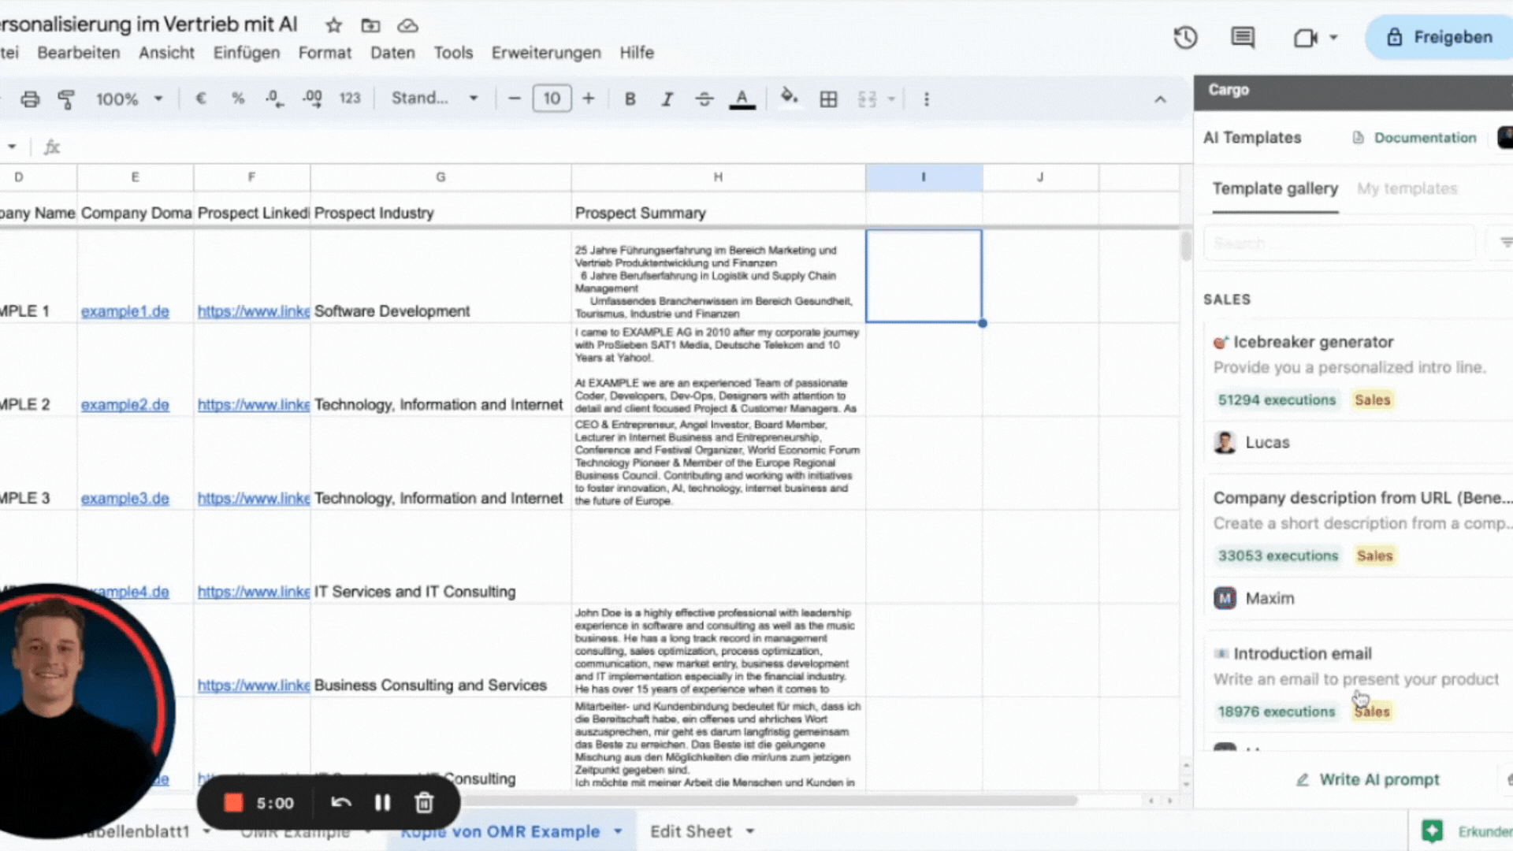Image resolution: width=1513 pixels, height=851 pixels.
Task: Star the document with the star icon
Action: click(333, 25)
